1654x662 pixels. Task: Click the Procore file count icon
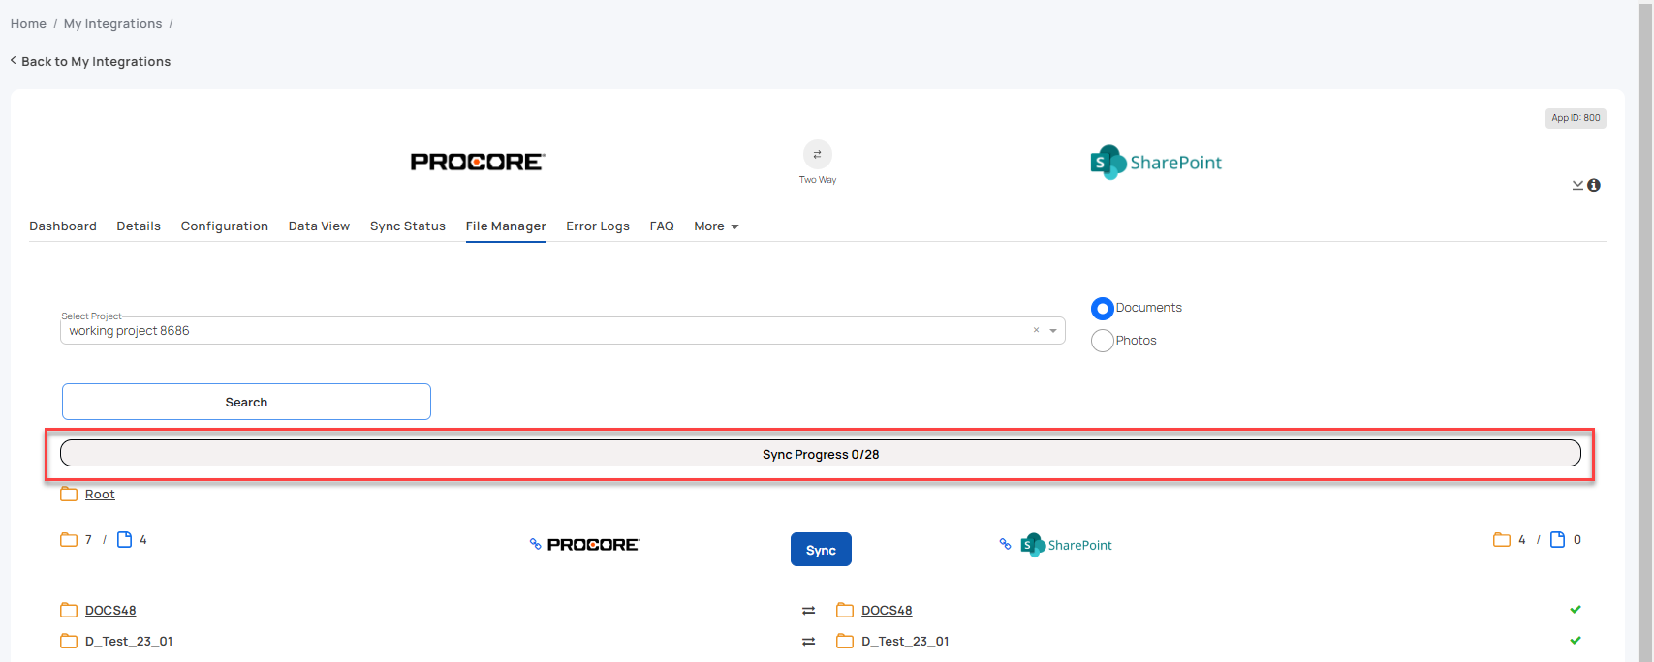pyautogui.click(x=124, y=540)
